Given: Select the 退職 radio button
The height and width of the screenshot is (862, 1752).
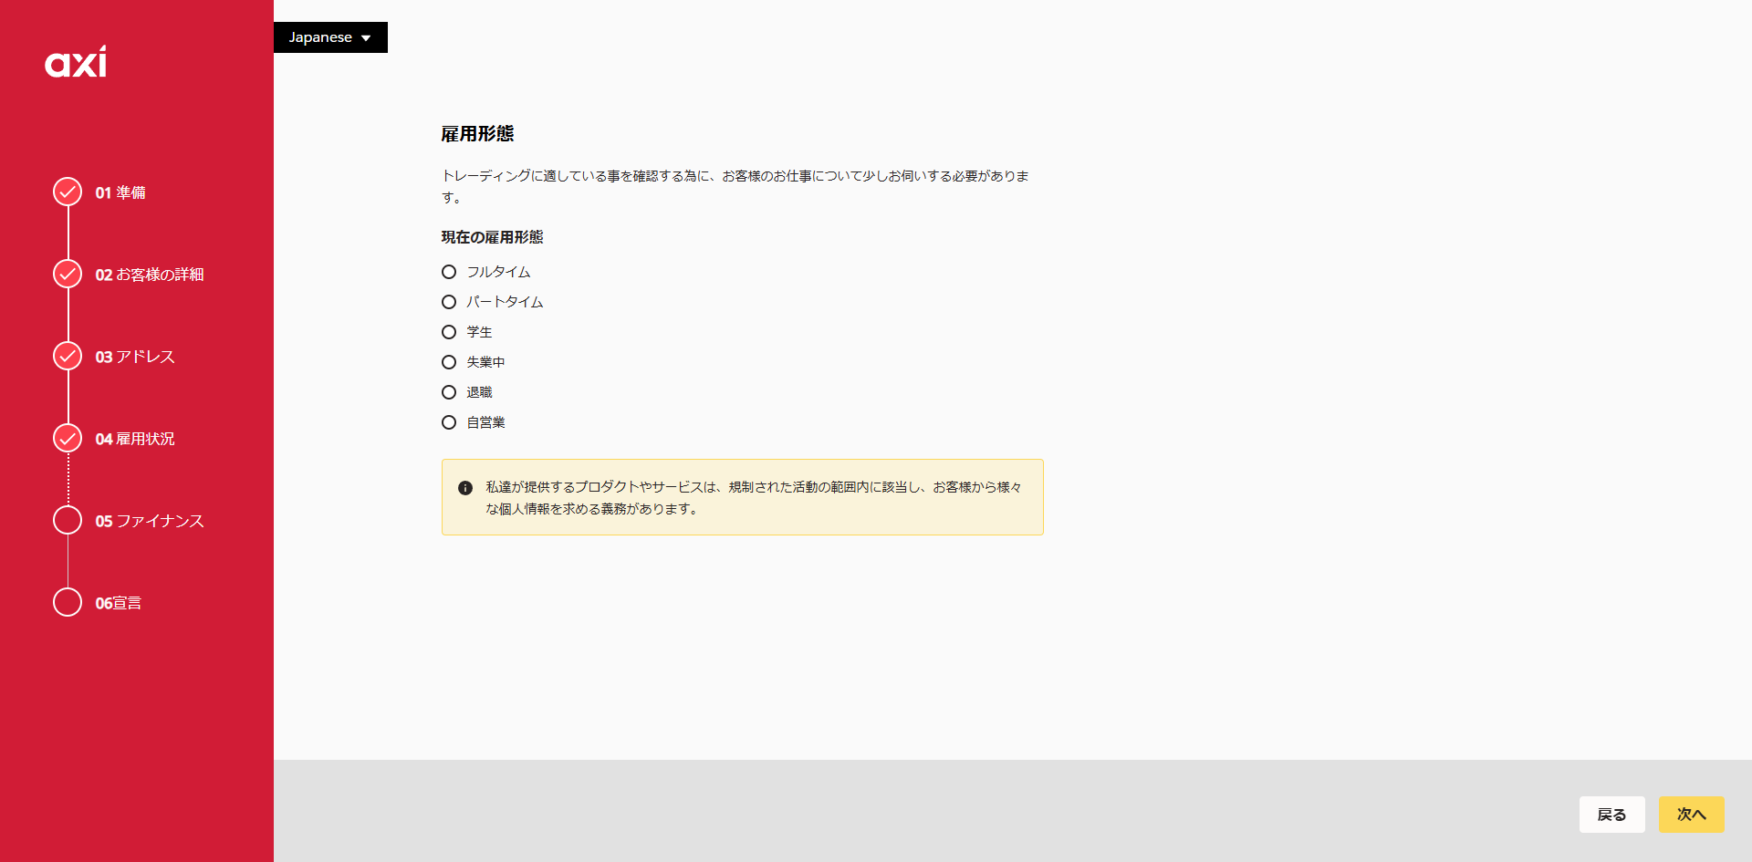Looking at the screenshot, I should coord(449,392).
